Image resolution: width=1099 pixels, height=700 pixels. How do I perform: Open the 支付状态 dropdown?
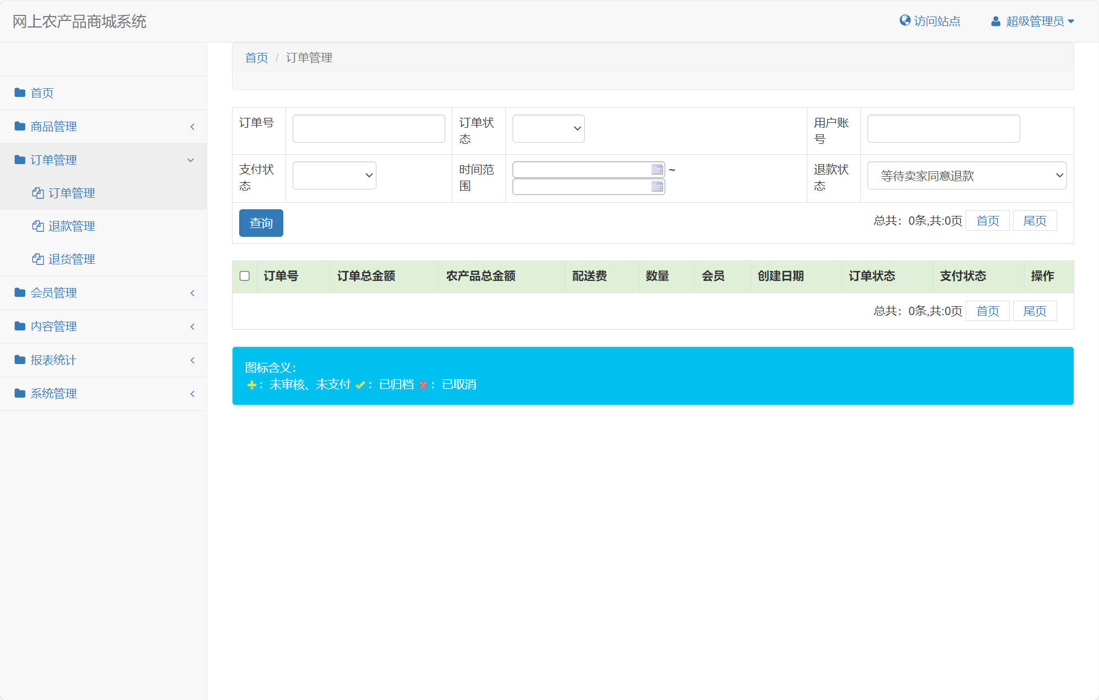[333, 175]
